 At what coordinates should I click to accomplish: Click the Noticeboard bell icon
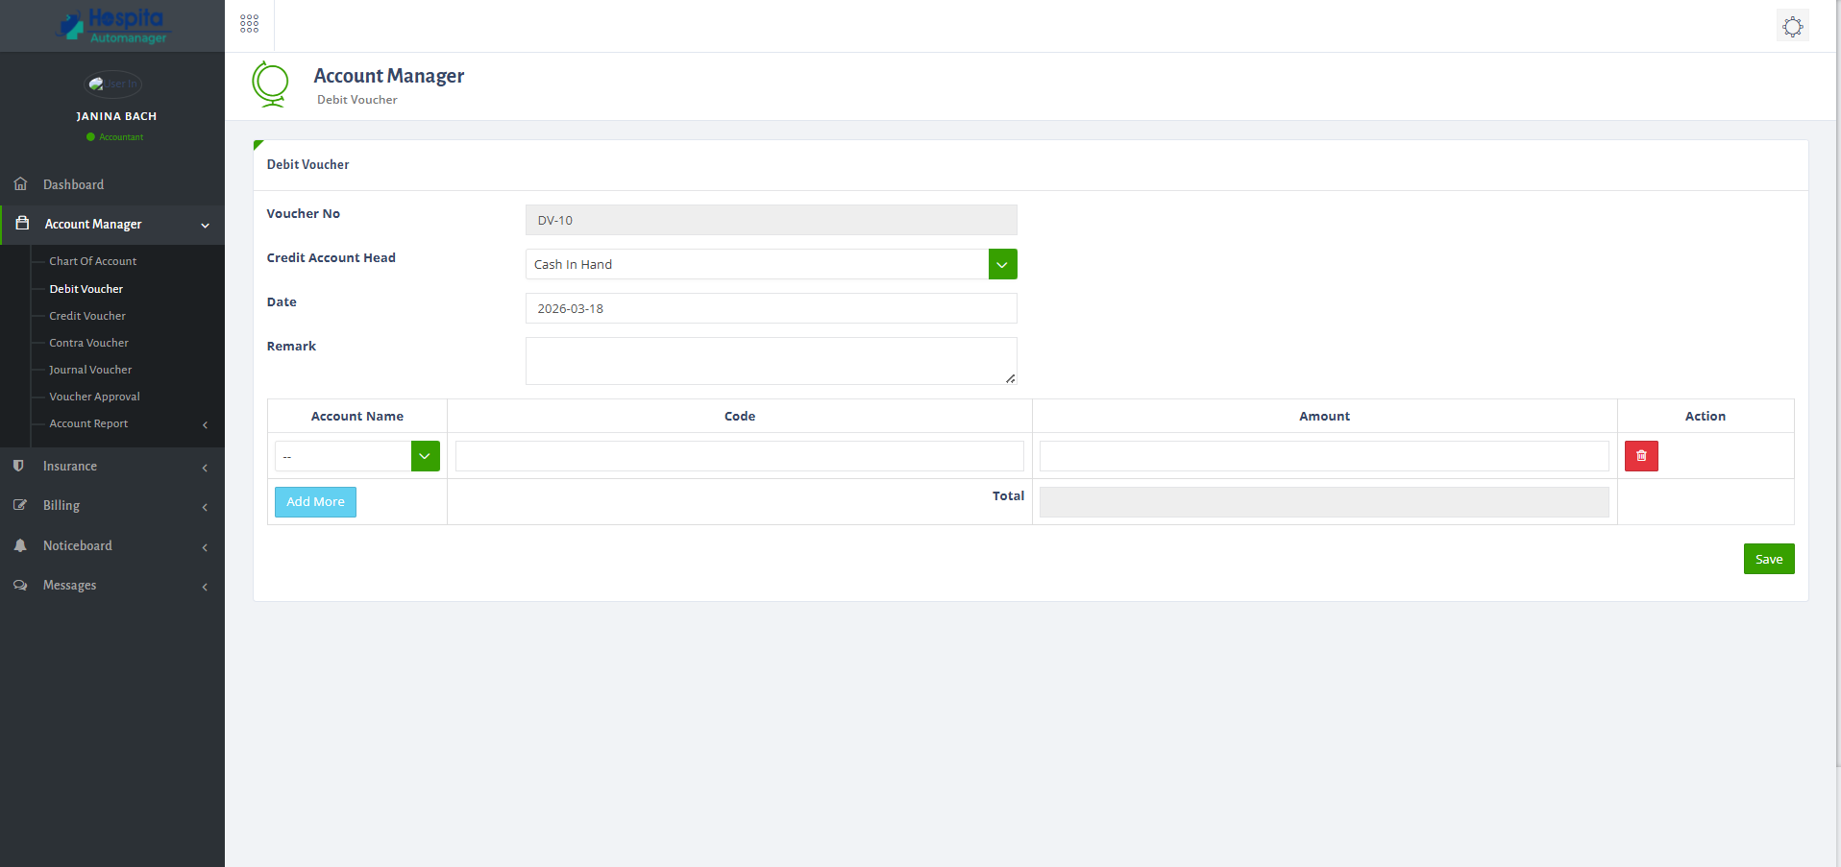20,544
